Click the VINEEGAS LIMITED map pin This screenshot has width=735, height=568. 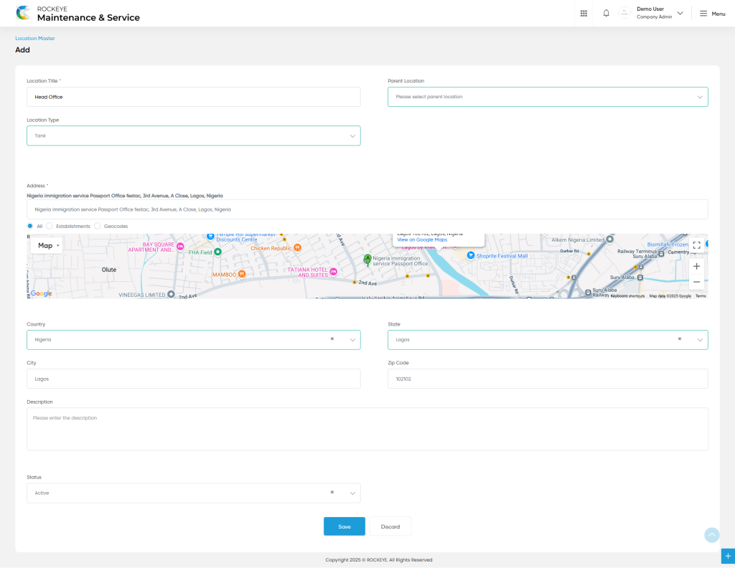(171, 294)
